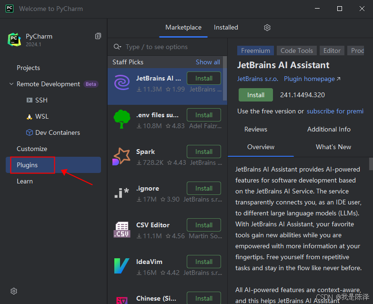
Task: Click the subscribe for premium link
Action: (x=335, y=111)
